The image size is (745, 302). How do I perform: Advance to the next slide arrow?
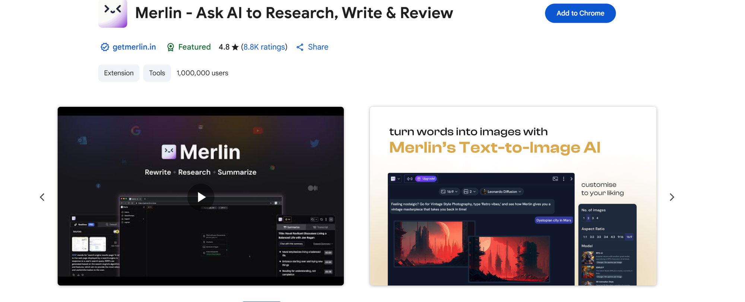(672, 197)
